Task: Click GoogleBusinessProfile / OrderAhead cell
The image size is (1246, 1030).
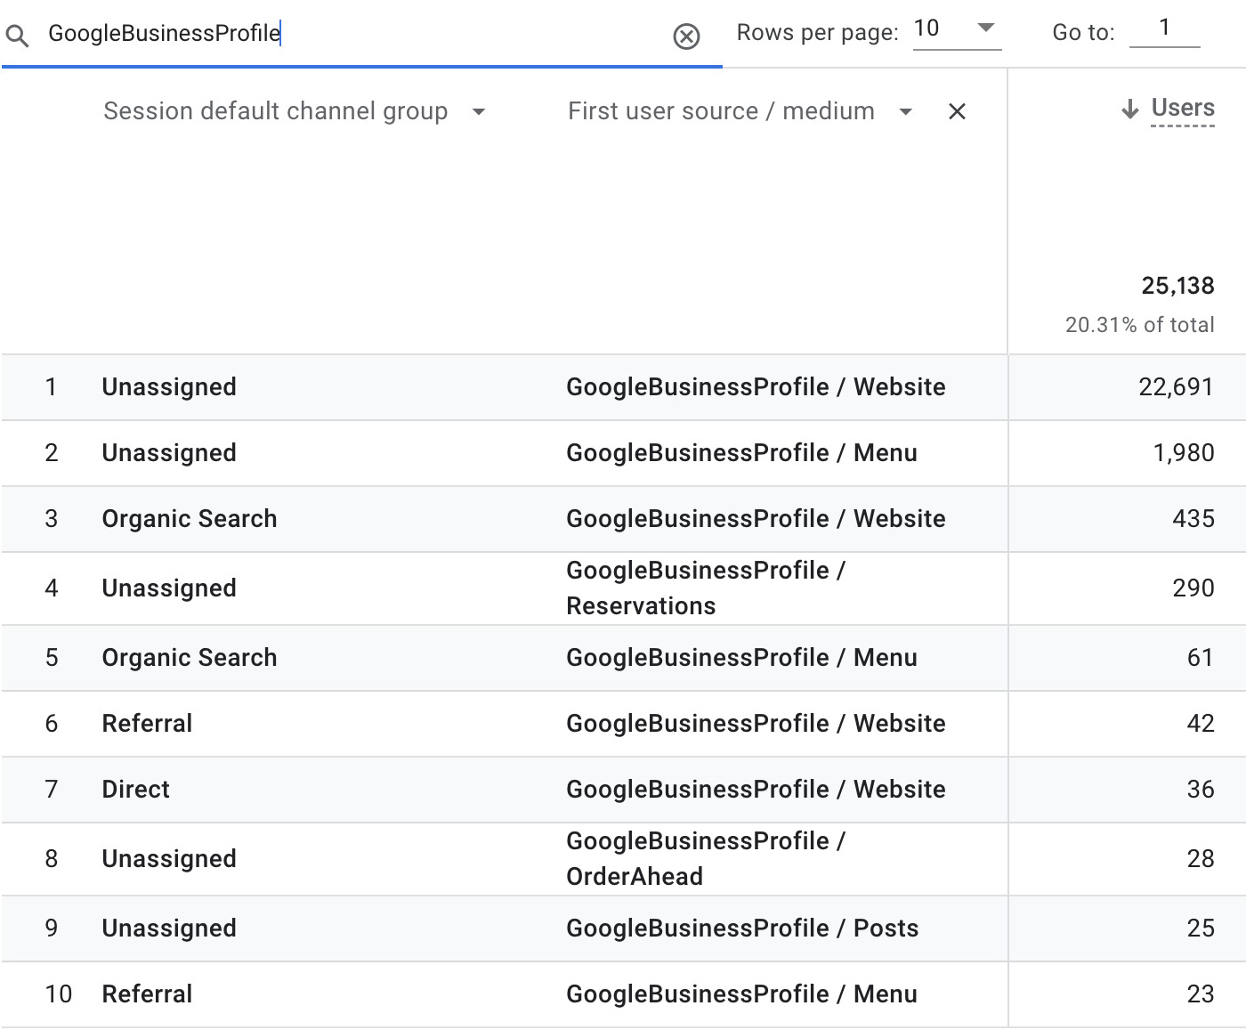Action: click(706, 859)
